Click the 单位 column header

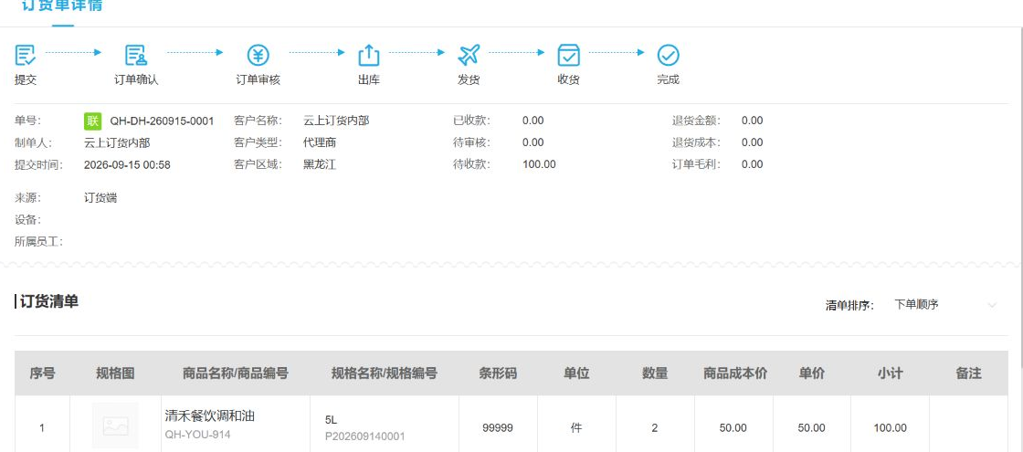click(576, 373)
